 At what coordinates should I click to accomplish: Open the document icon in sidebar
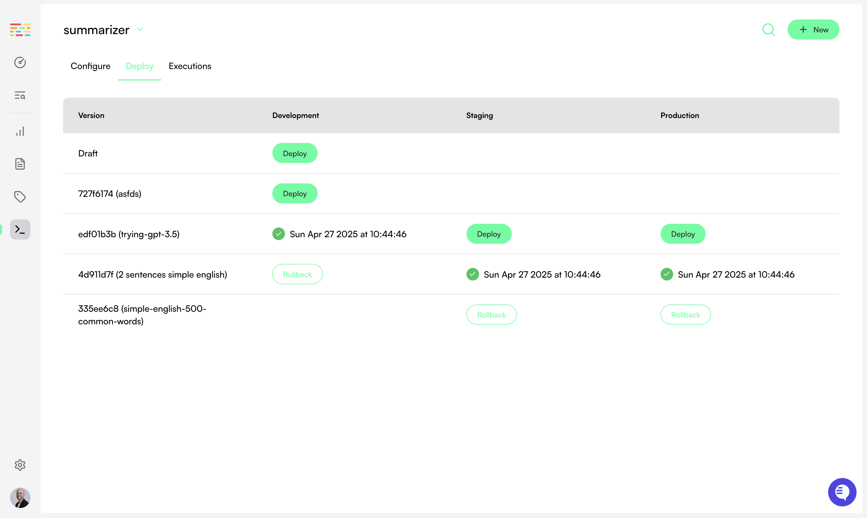(x=20, y=164)
